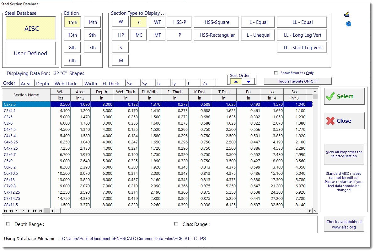Click the Web Thick column header
The width and height of the screenshot is (375, 252).
126,92
